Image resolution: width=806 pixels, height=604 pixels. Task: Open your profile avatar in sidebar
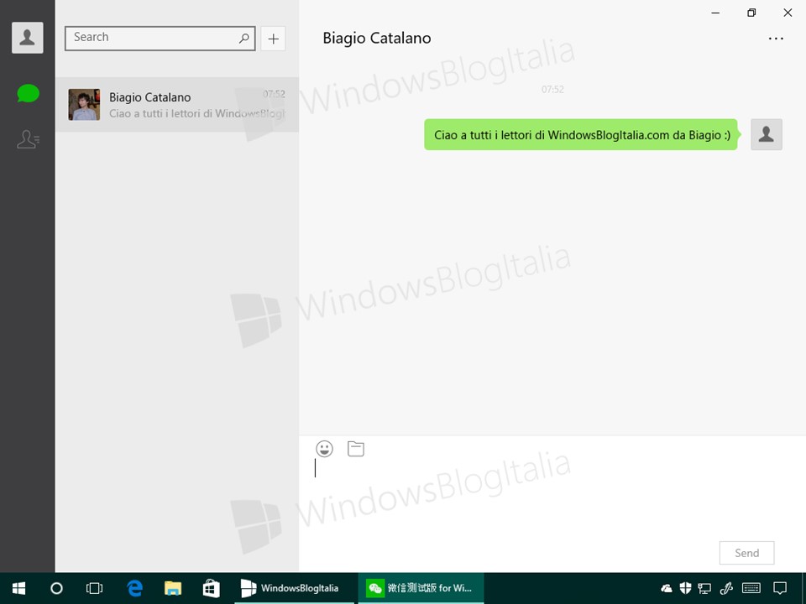pyautogui.click(x=27, y=38)
